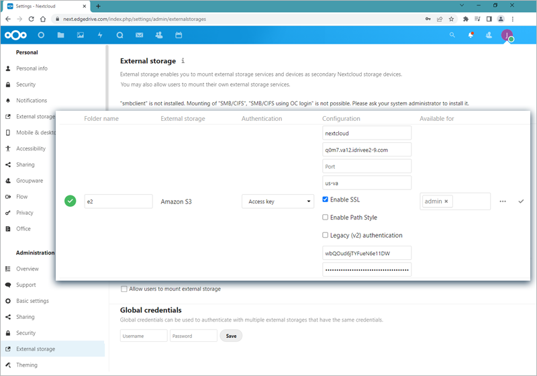Open the browser extensions puzzle icon

point(466,19)
